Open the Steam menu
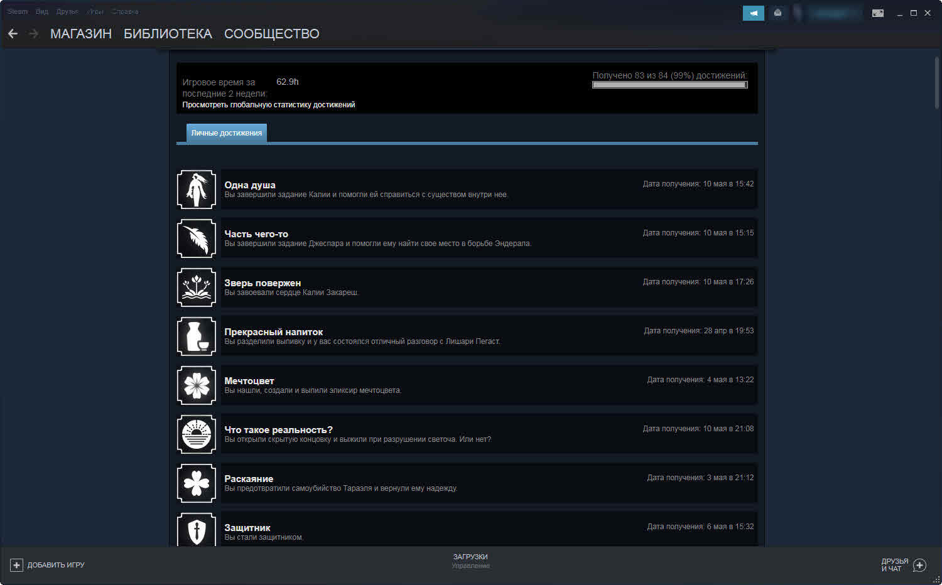 click(17, 12)
